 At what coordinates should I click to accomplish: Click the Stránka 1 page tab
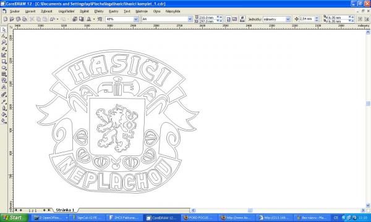pyautogui.click(x=65, y=210)
